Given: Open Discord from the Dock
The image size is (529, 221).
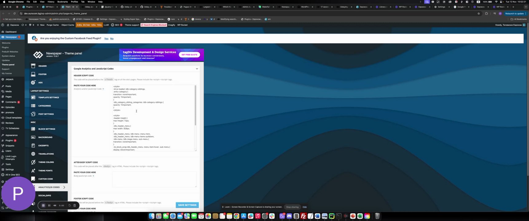Looking at the screenshot, I should [289, 216].
